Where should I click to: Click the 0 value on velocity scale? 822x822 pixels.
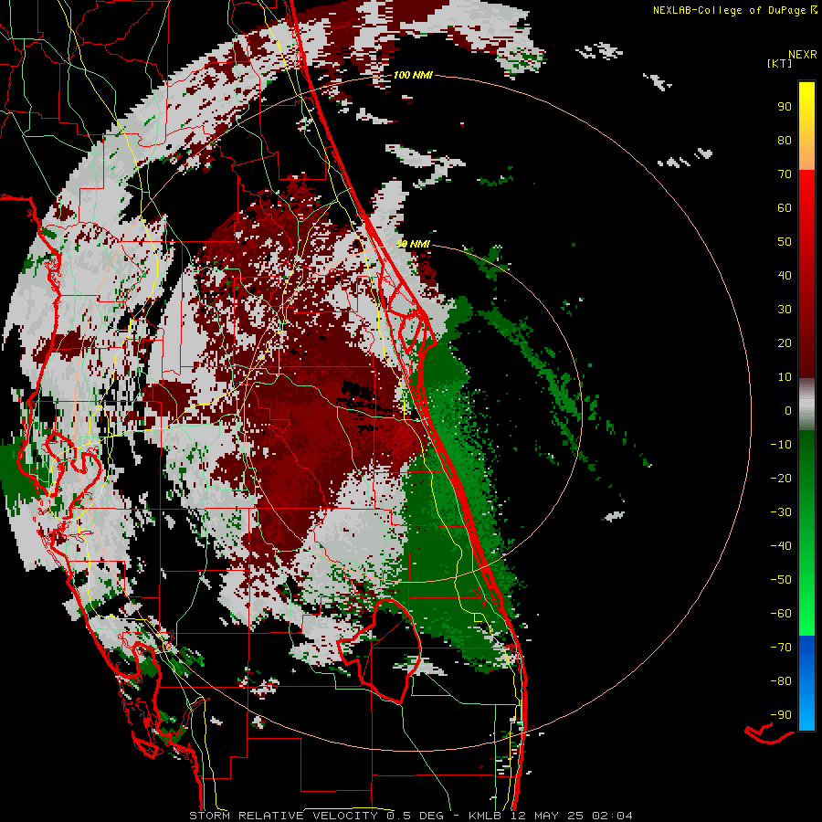click(788, 410)
